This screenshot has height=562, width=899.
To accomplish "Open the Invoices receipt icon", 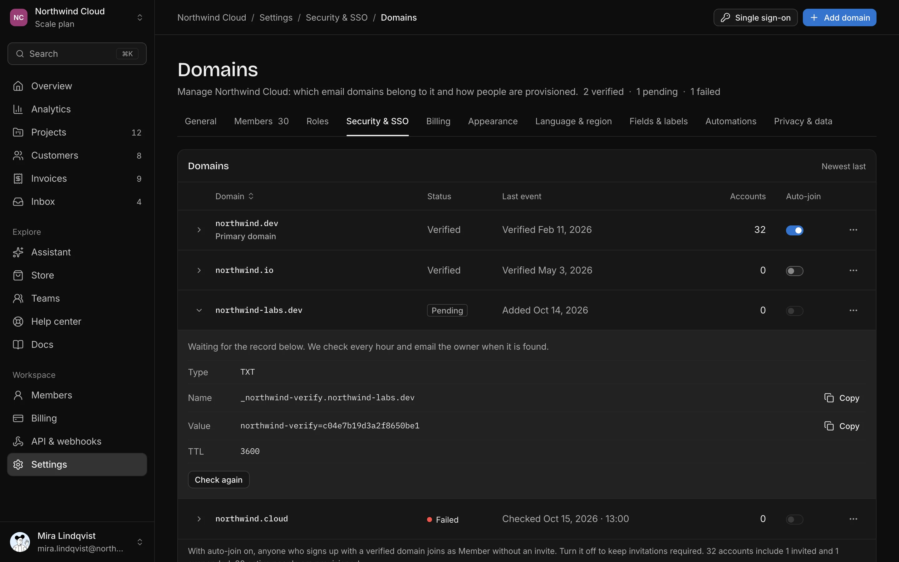I will [x=18, y=178].
